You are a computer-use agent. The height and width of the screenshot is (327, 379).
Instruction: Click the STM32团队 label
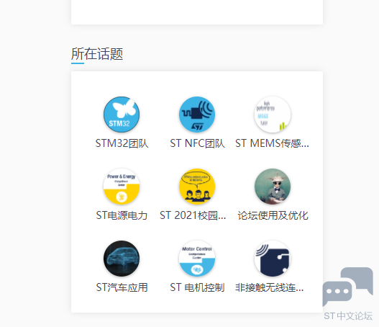coord(122,143)
